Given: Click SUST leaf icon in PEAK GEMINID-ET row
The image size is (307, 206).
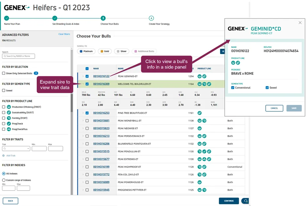Looking at the screenshot, I should (x=204, y=76).
